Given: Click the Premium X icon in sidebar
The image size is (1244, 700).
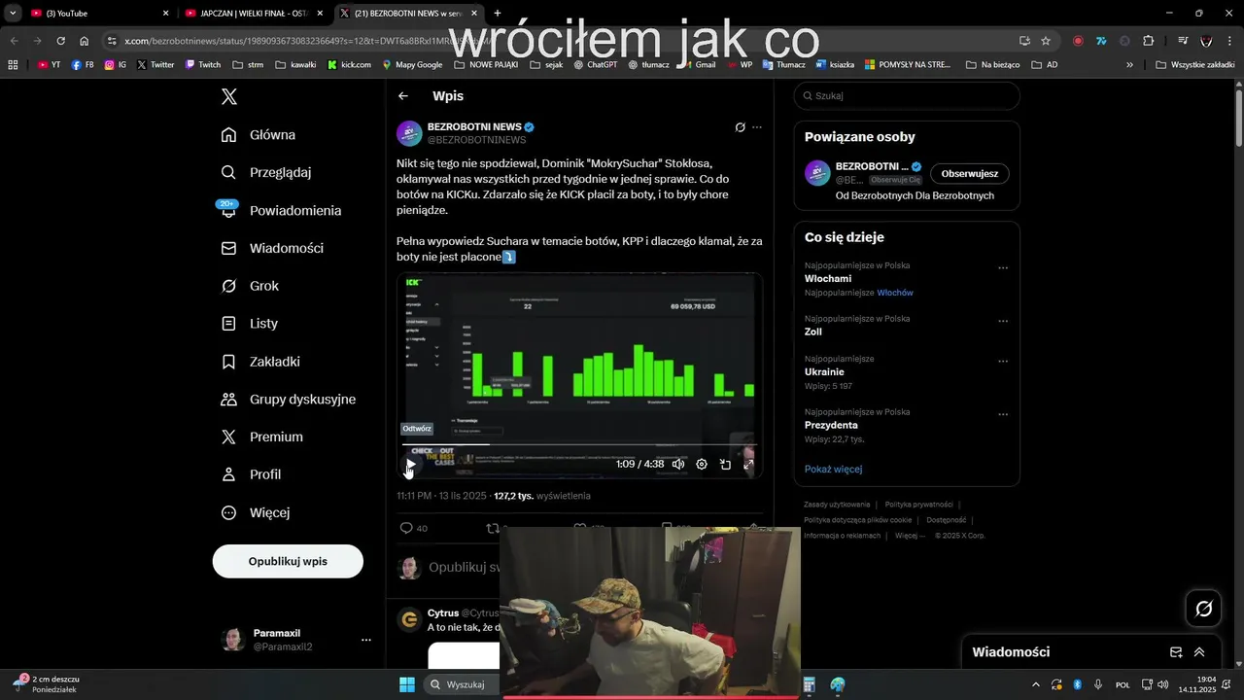Looking at the screenshot, I should [228, 437].
